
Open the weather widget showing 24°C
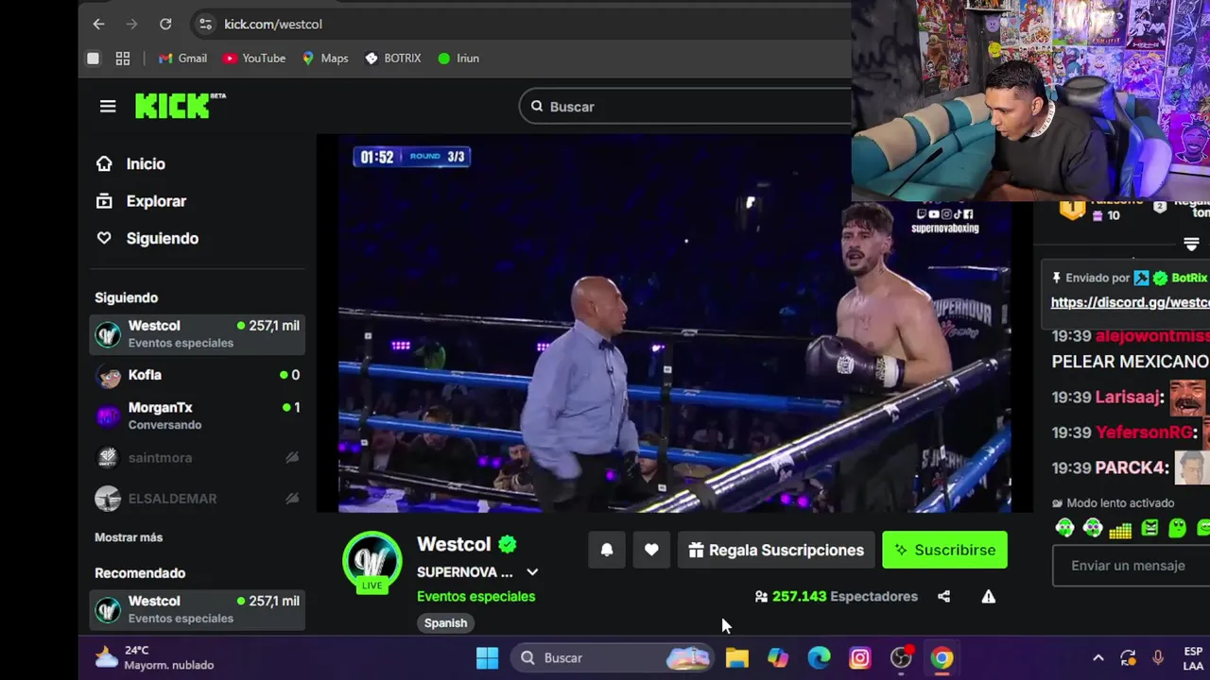coord(155,657)
